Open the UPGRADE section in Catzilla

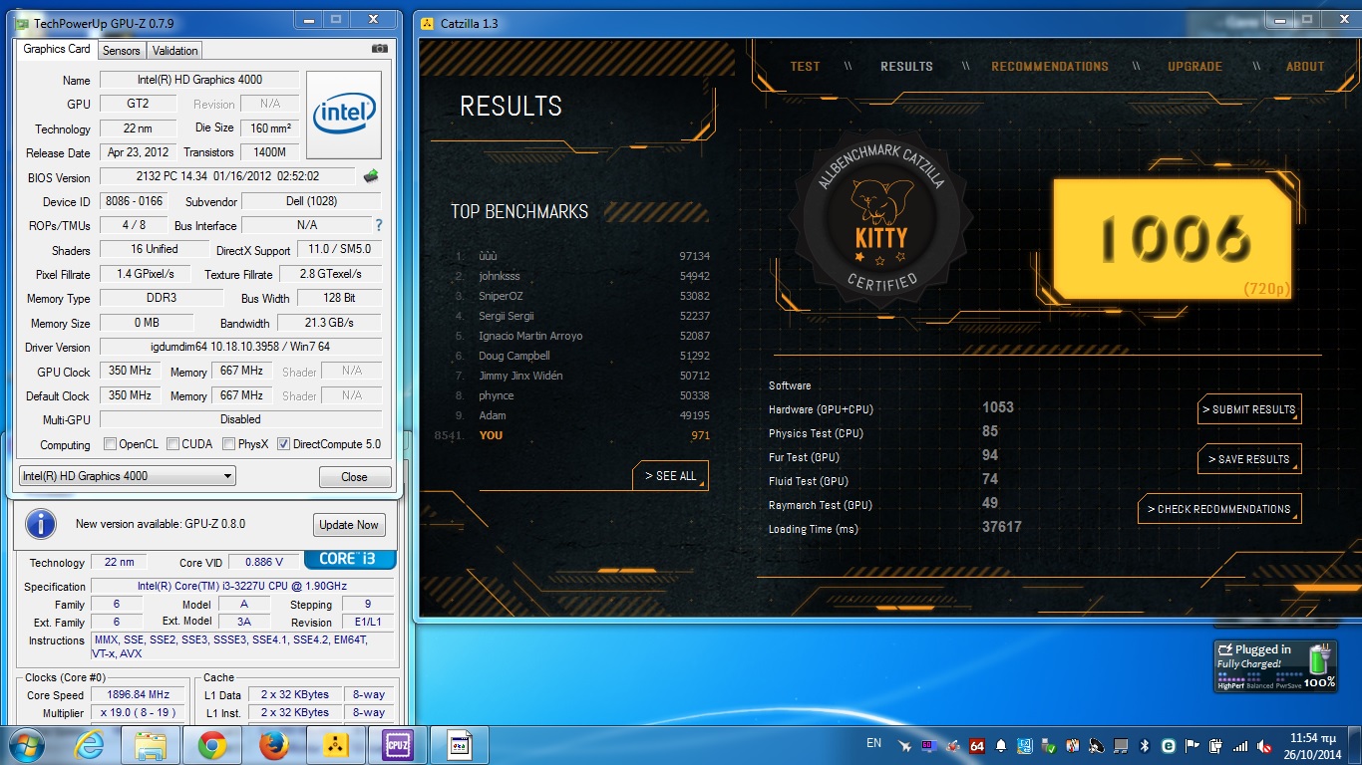(x=1194, y=67)
